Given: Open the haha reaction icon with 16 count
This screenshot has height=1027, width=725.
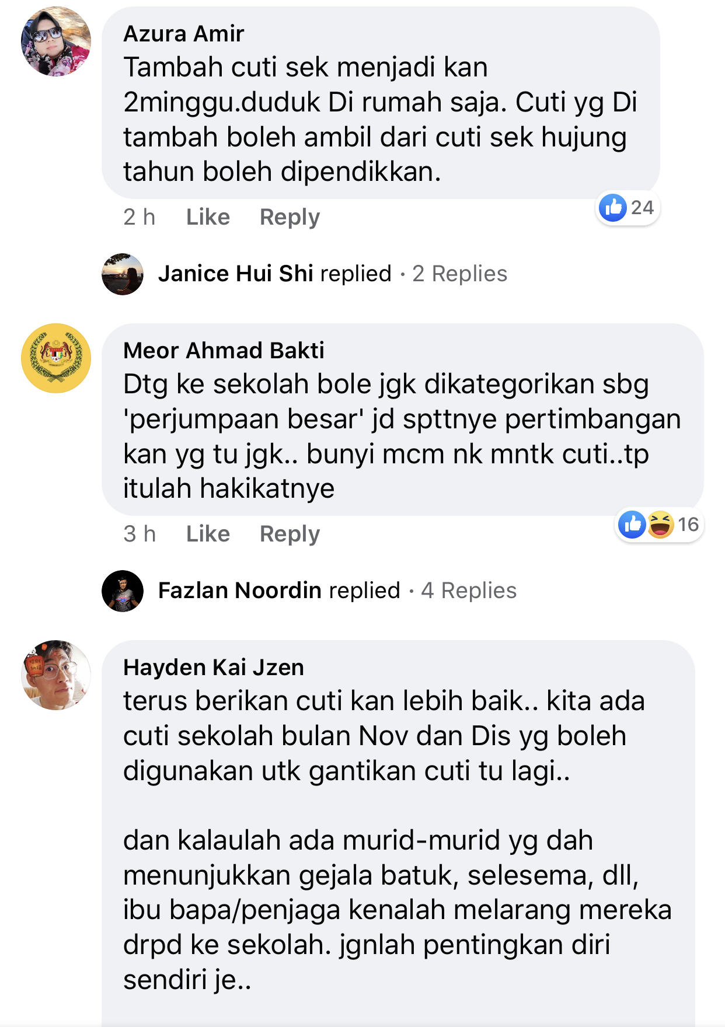Looking at the screenshot, I should [x=661, y=525].
